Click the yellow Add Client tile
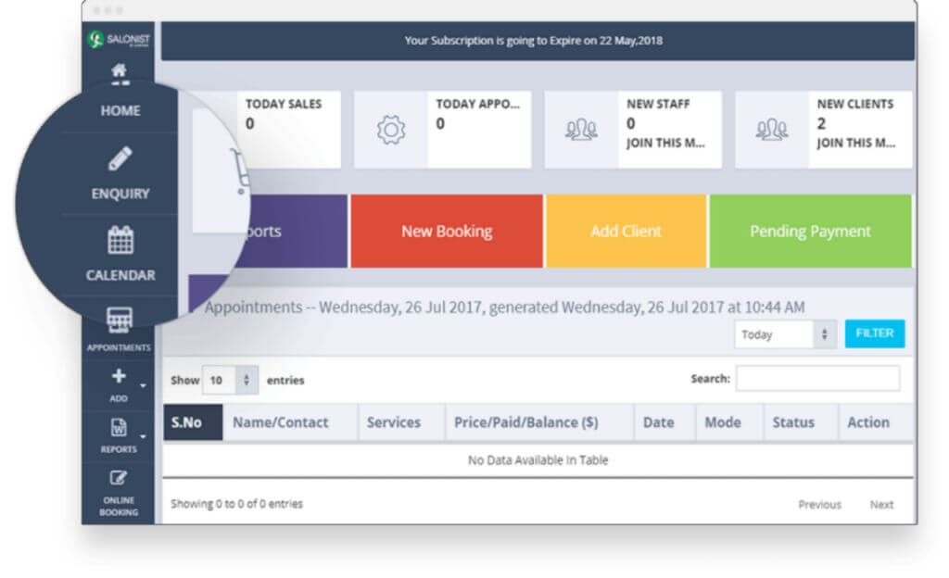This screenshot has width=949, height=578. 626,232
